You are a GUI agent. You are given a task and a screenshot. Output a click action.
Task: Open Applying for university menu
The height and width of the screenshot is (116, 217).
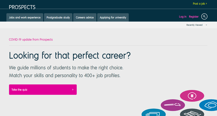tap(113, 17)
